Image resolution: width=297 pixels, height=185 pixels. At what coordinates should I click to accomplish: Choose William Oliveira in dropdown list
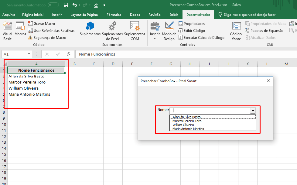coord(213,125)
